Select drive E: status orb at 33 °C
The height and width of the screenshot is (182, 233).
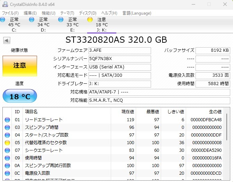pos(61,19)
